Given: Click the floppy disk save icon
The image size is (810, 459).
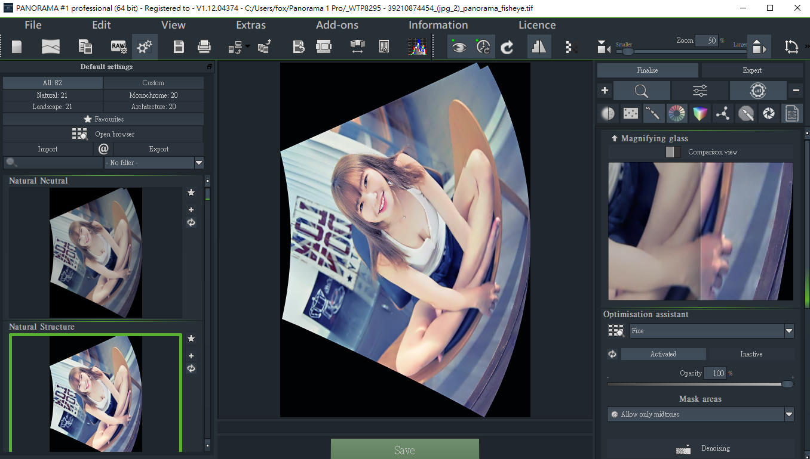Looking at the screenshot, I should click(x=179, y=47).
